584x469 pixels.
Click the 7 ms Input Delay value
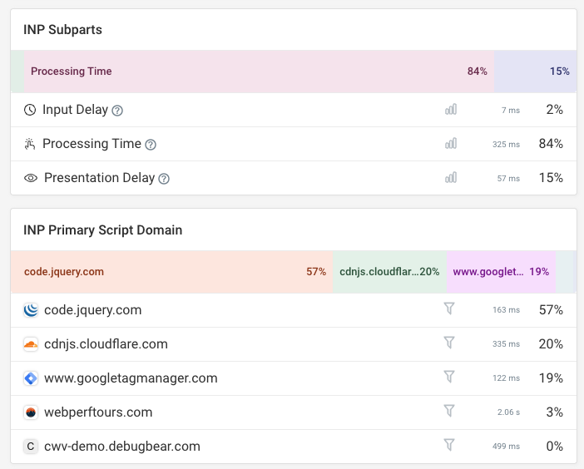511,111
